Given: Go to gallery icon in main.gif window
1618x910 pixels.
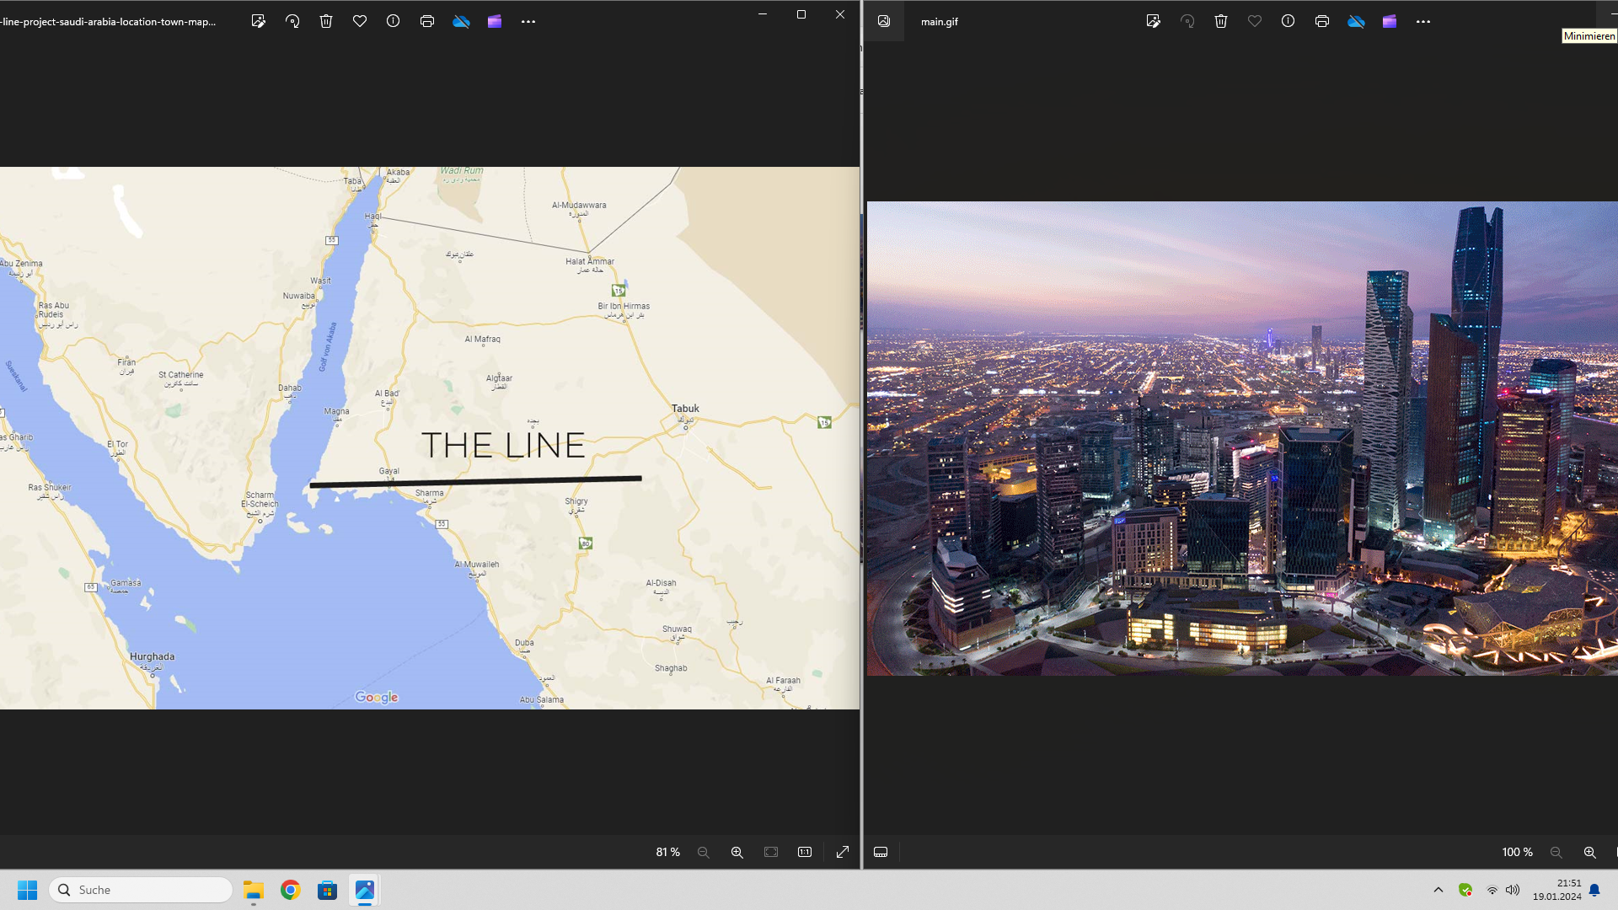Looking at the screenshot, I should coord(884,22).
